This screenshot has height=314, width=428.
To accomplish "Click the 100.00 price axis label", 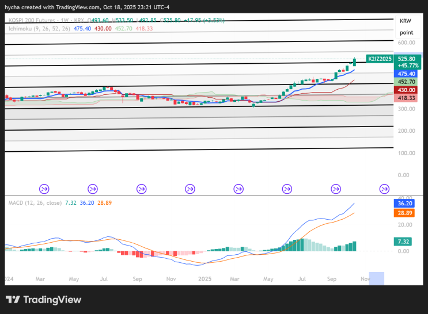I will pos(407,153).
